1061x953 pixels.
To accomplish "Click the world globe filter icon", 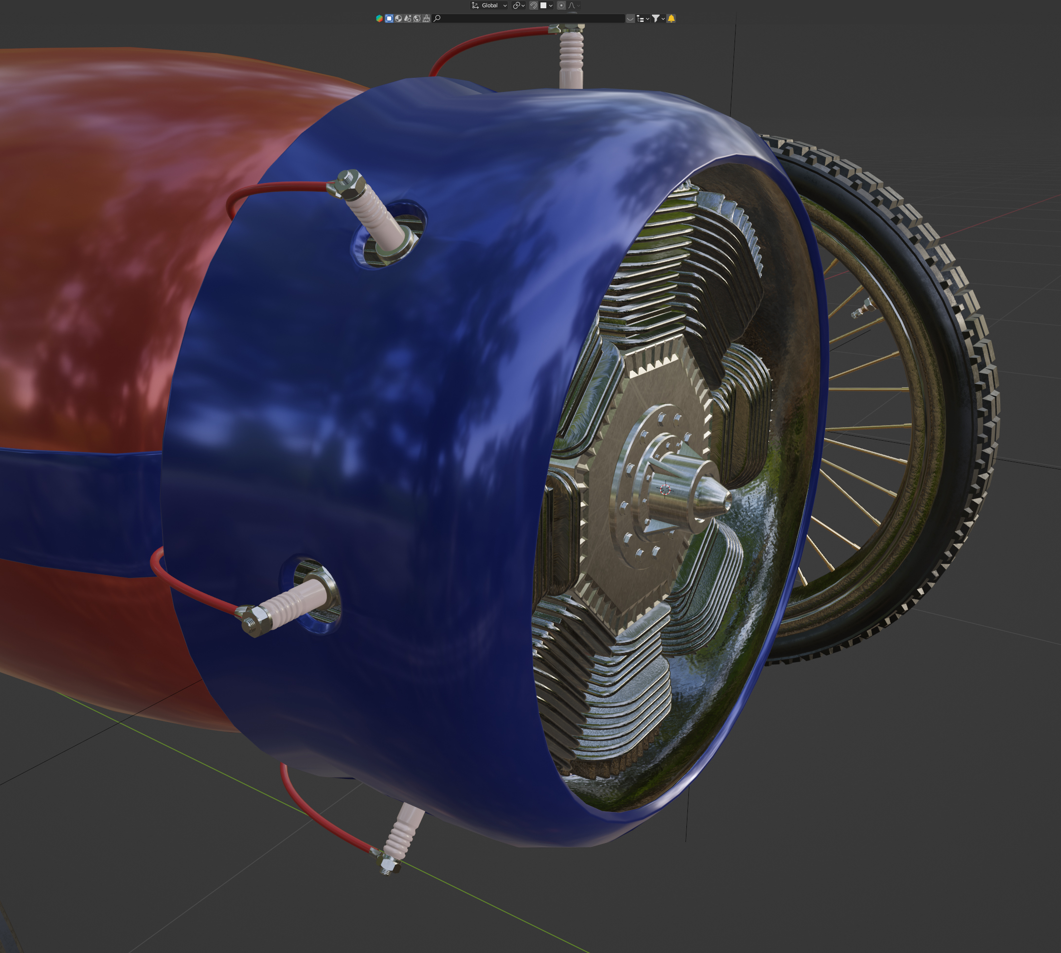I will 417,18.
